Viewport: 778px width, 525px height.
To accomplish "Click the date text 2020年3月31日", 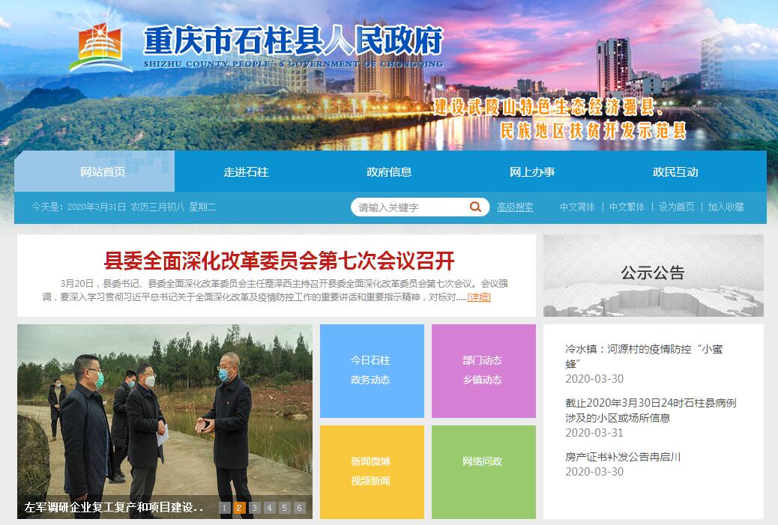I will point(96,207).
